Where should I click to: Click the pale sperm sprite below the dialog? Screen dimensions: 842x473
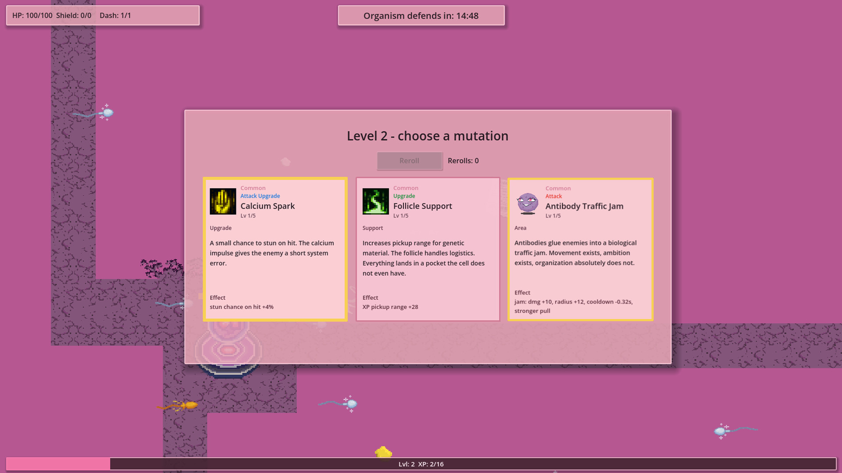coord(338,404)
